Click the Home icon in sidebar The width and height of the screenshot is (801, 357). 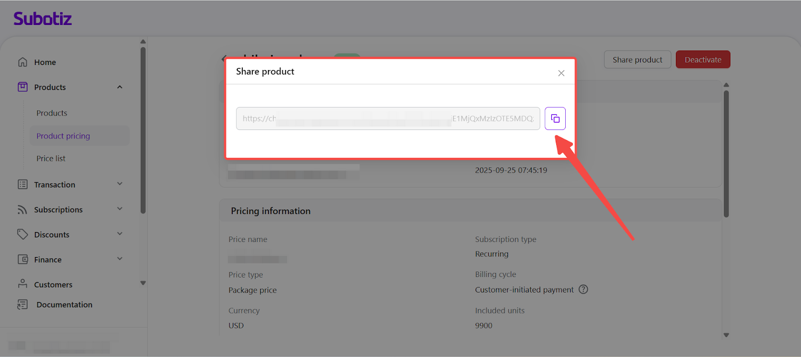23,62
